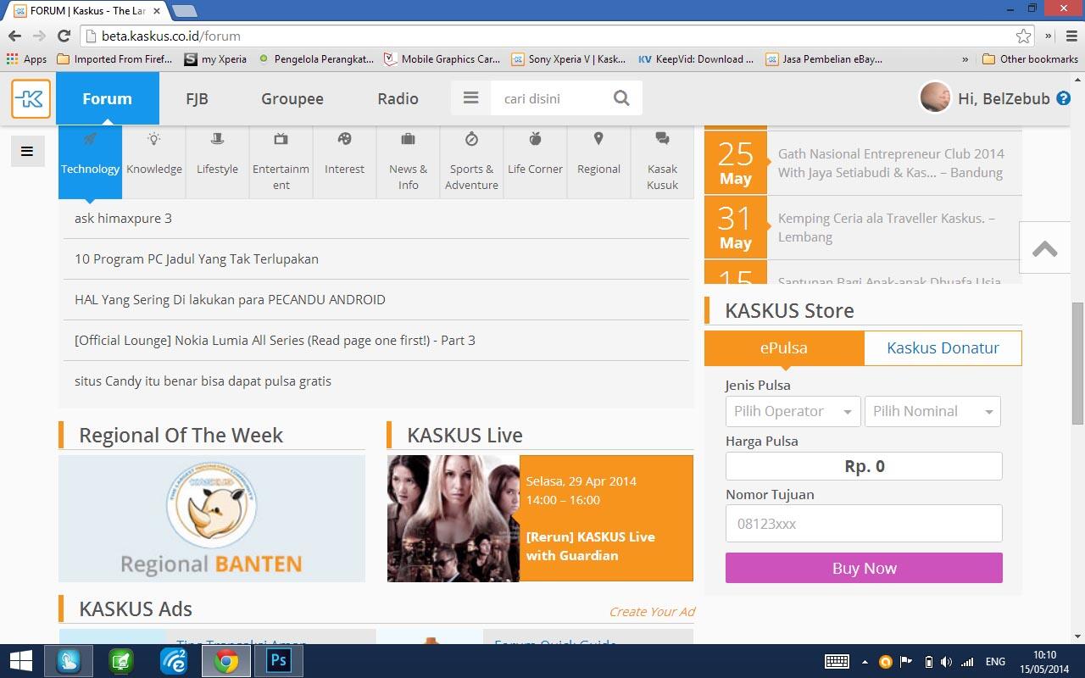Image resolution: width=1085 pixels, height=678 pixels.
Task: Open 'KeepVid: Download' bookmark
Action: (x=696, y=59)
